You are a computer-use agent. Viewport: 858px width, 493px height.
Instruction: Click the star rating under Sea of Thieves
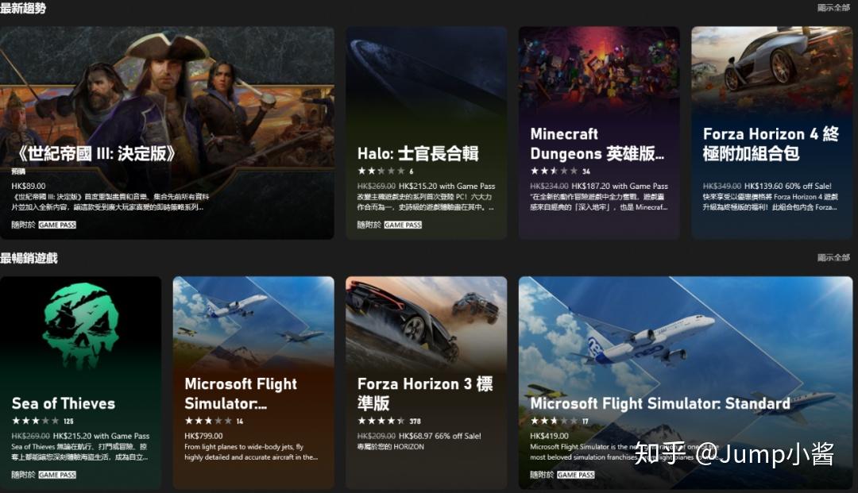[x=35, y=421]
